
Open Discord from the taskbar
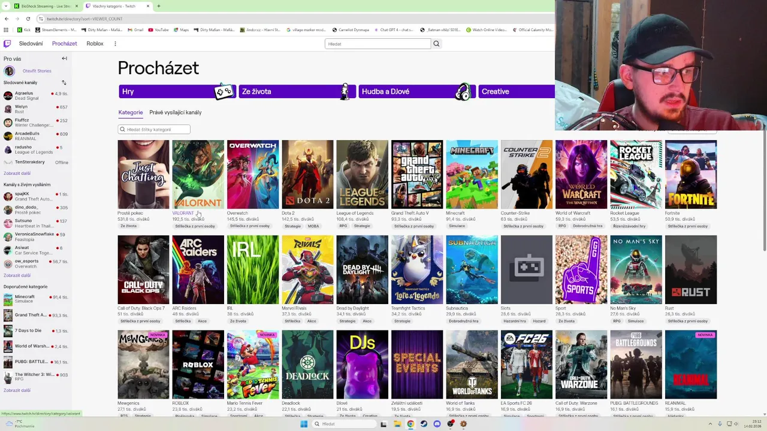click(437, 424)
